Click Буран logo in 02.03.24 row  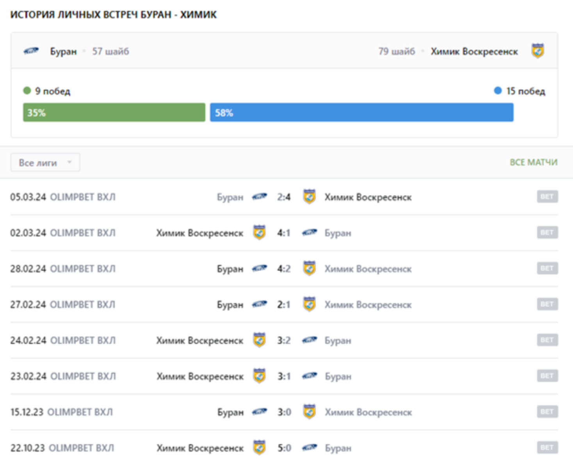(x=309, y=233)
